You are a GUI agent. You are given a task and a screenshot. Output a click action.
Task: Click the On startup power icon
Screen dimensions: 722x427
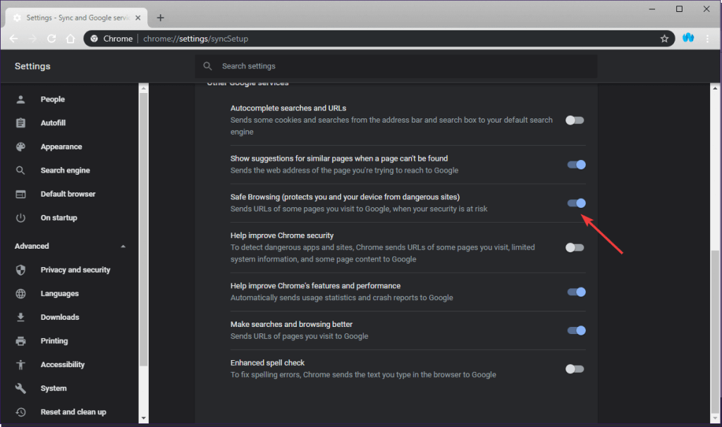tap(20, 218)
